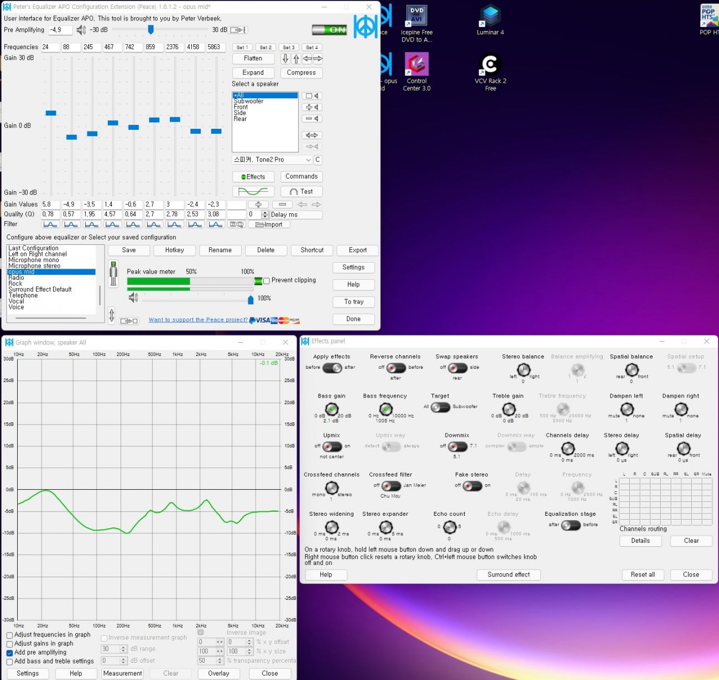Check Adjust gains in graph
Image resolution: width=719 pixels, height=680 pixels.
[9, 644]
